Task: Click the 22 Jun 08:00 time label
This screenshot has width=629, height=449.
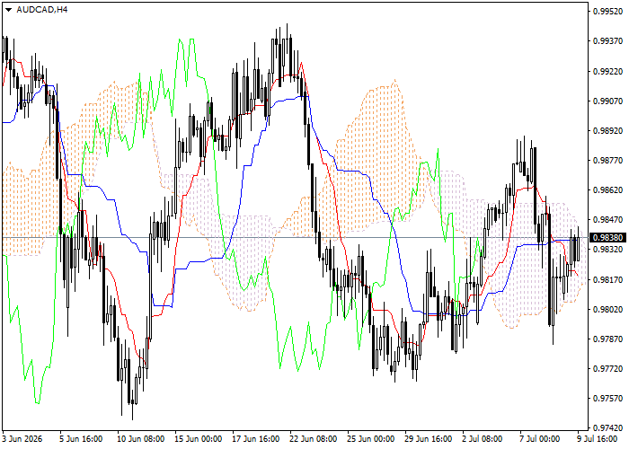Action: pyautogui.click(x=314, y=439)
